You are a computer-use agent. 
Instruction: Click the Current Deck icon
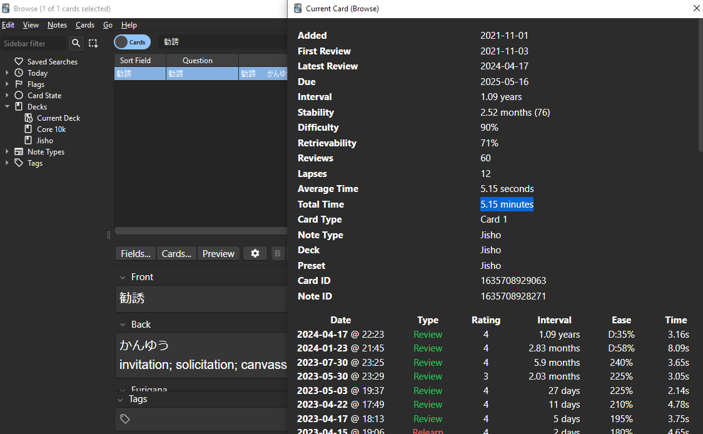(x=29, y=118)
